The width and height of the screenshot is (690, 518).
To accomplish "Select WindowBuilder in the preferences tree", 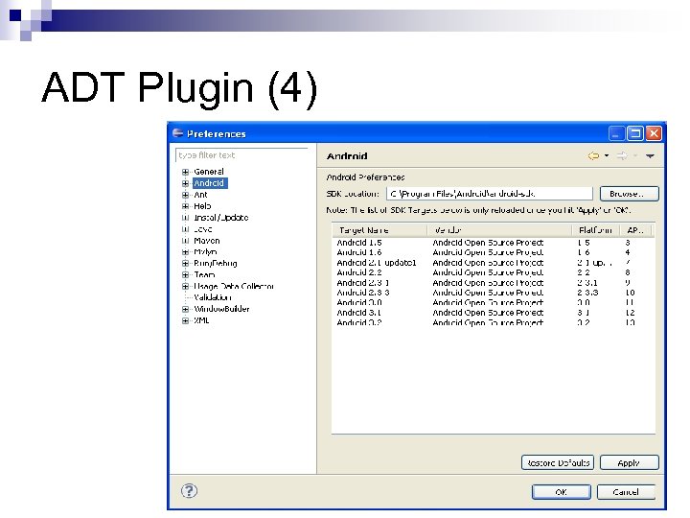I will [221, 309].
